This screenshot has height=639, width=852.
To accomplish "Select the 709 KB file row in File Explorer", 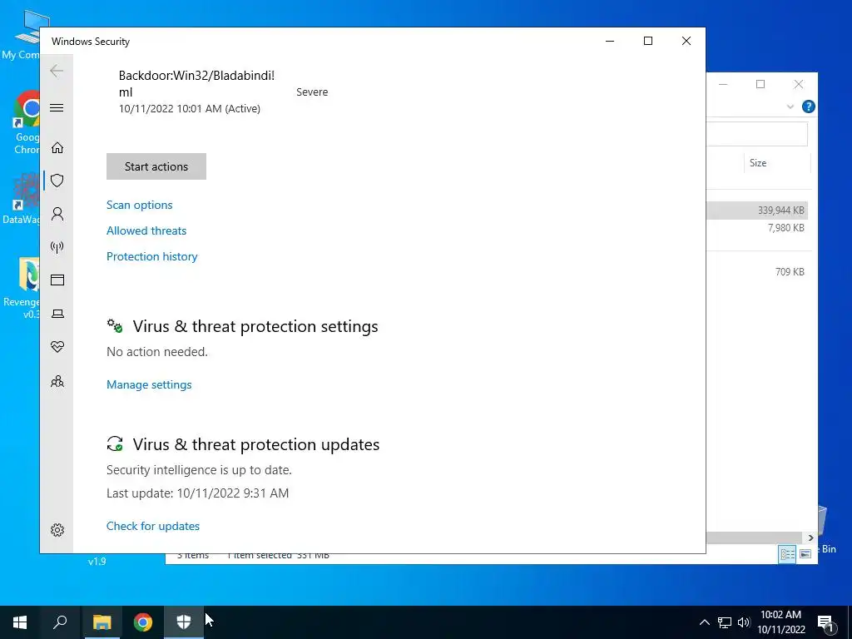I will pyautogui.click(x=757, y=272).
